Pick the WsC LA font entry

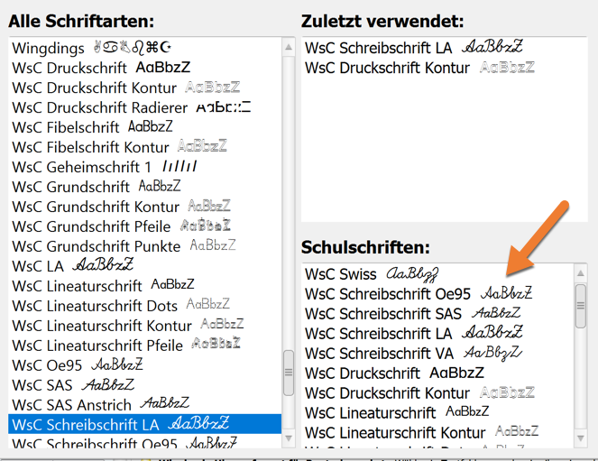pos(39,266)
